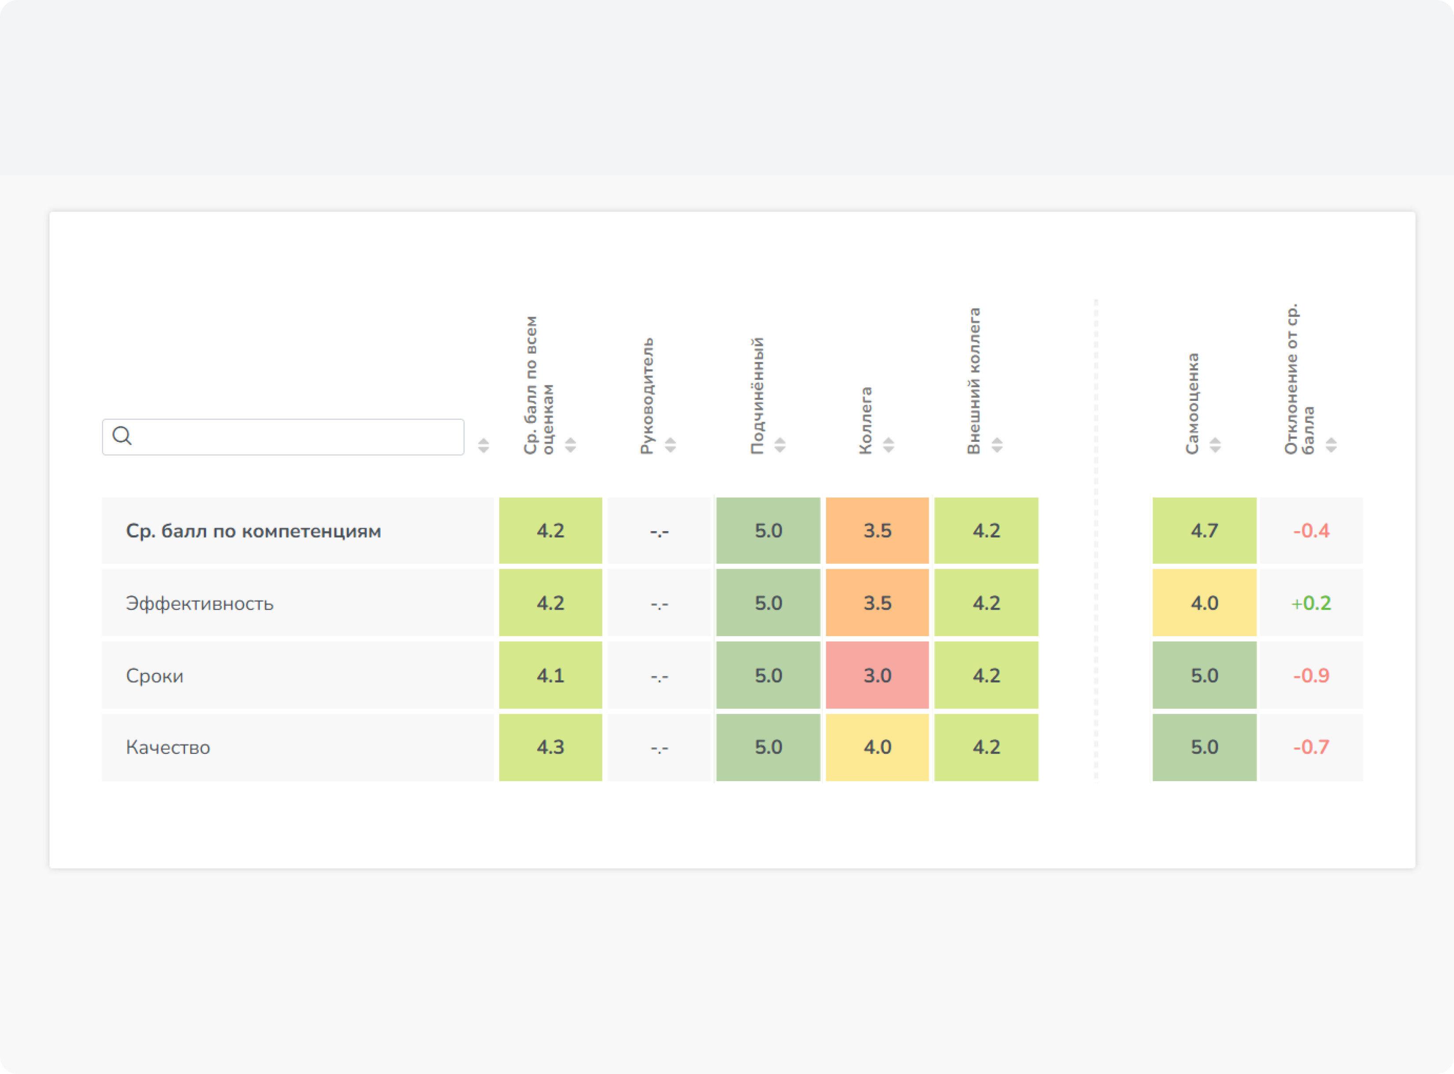
Task: Click yellow 4.0 Самооценка cell for Эффективность
Action: pyautogui.click(x=1204, y=604)
